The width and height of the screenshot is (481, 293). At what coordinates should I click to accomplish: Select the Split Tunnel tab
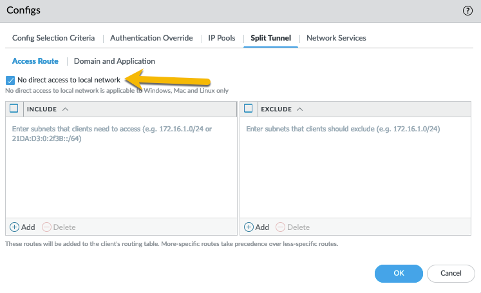[x=270, y=38]
